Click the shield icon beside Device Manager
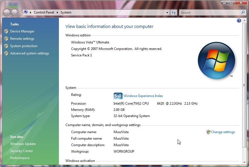Viewport: 249px width, 167px height. coord(6,31)
